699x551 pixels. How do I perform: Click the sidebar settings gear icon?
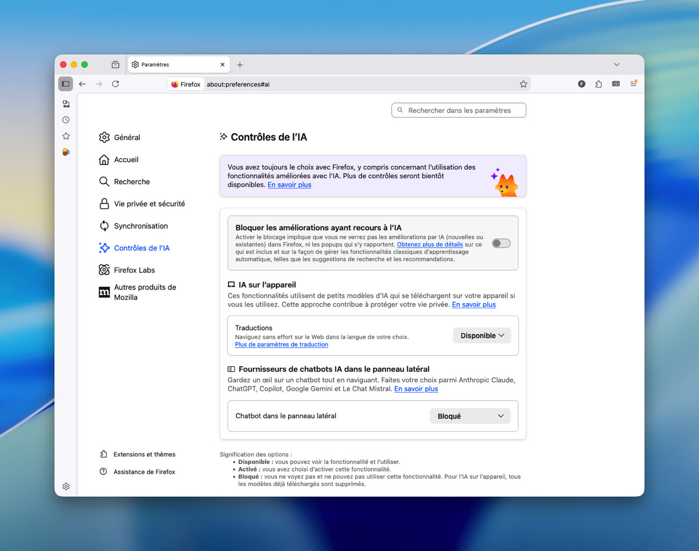(66, 487)
